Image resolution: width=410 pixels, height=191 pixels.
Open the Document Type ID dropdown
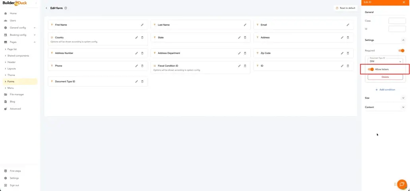[x=385, y=61]
